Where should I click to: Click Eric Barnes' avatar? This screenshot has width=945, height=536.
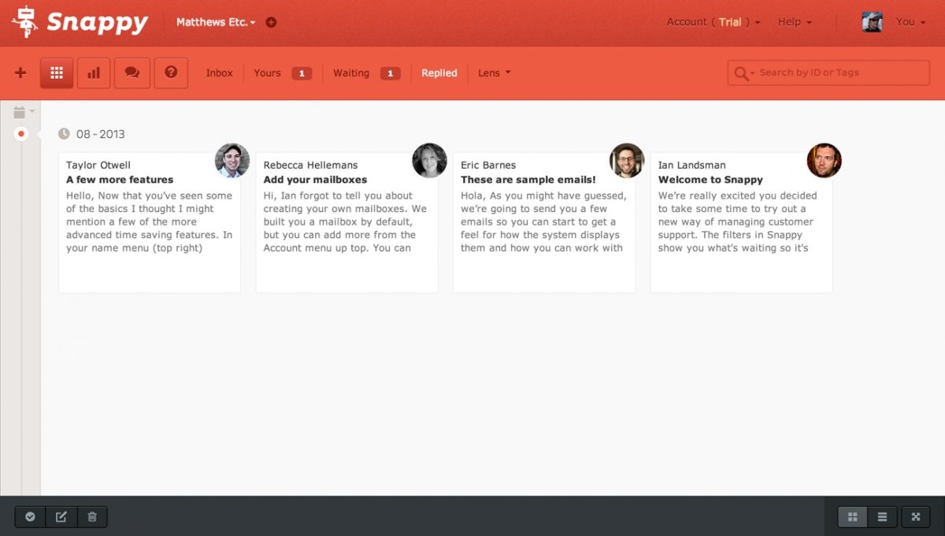point(627,161)
